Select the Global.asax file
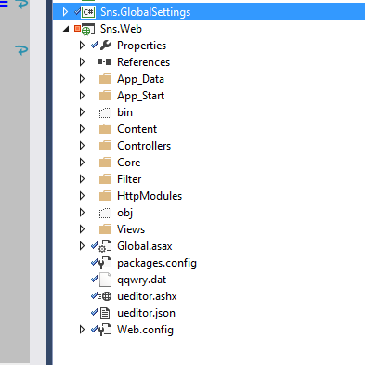365x365 pixels. (145, 246)
